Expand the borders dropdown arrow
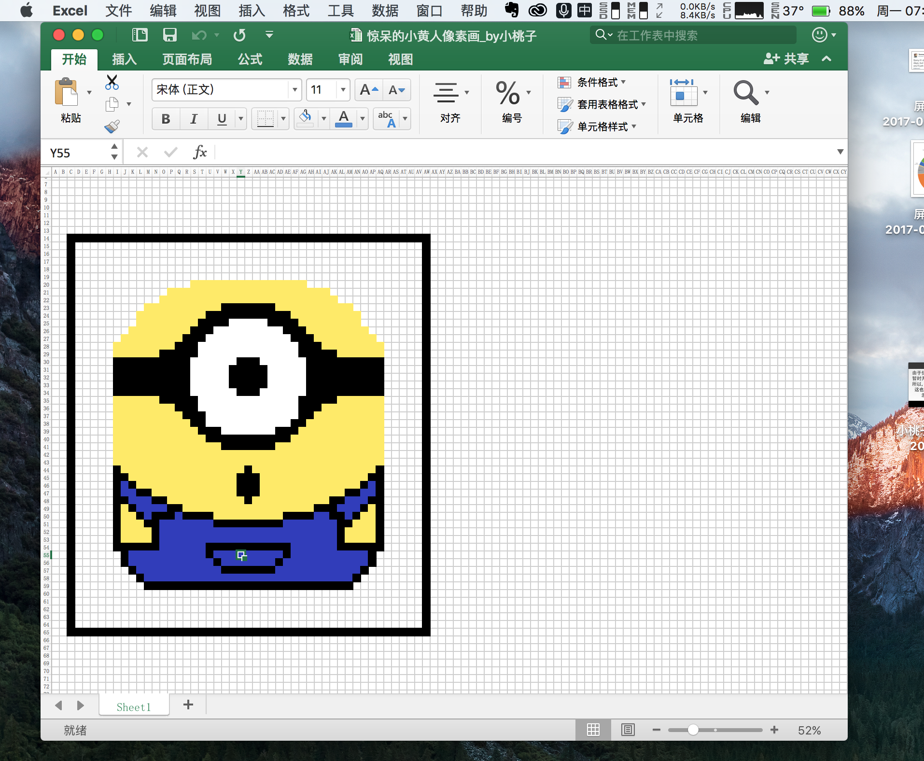The image size is (924, 761). (283, 119)
